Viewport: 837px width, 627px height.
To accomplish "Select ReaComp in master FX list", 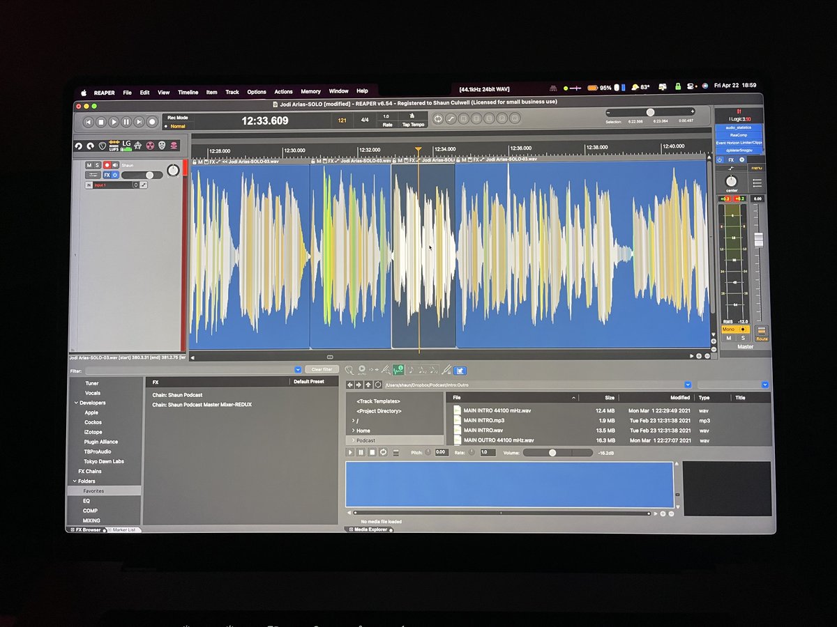I will (x=739, y=135).
